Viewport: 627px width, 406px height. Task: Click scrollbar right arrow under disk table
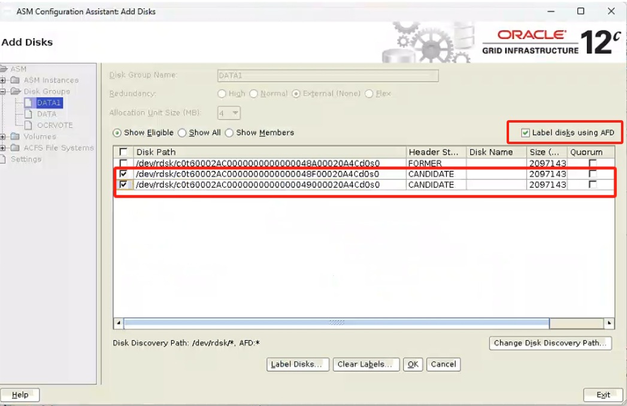pos(608,322)
